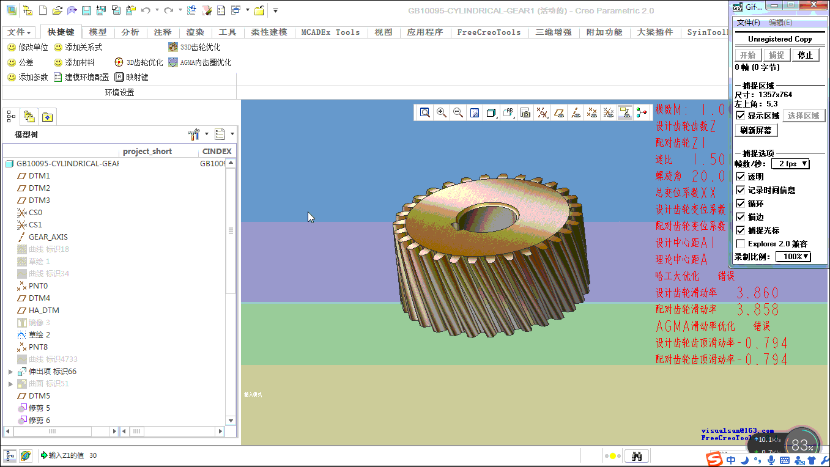Switch to the folder browser tab icon

29,116
